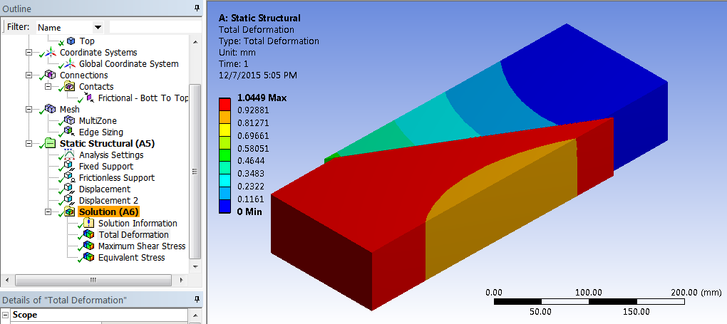727x324 pixels.
Task: Click the green 0.58051 legend band
Action: click(x=225, y=155)
